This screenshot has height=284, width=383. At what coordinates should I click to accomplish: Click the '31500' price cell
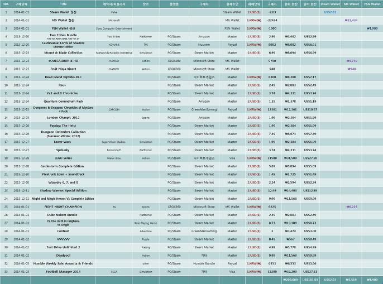(272, 158)
